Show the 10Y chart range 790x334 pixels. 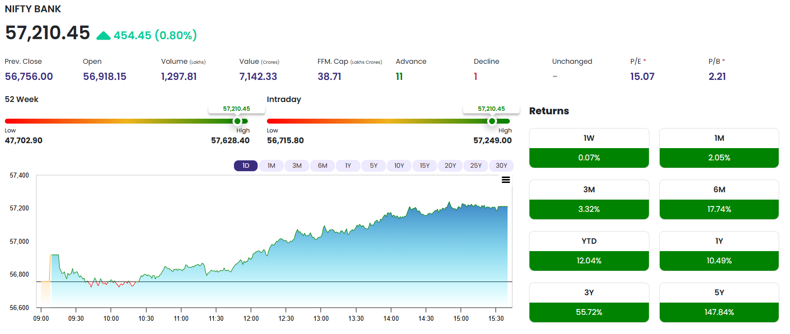pos(399,166)
